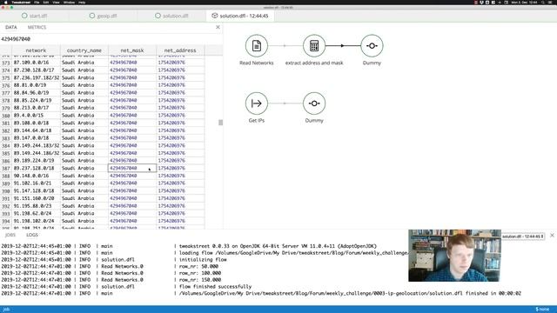Switch to the start.dfl tab
Screen dimensions: 557x313
pyautogui.click(x=35, y=16)
